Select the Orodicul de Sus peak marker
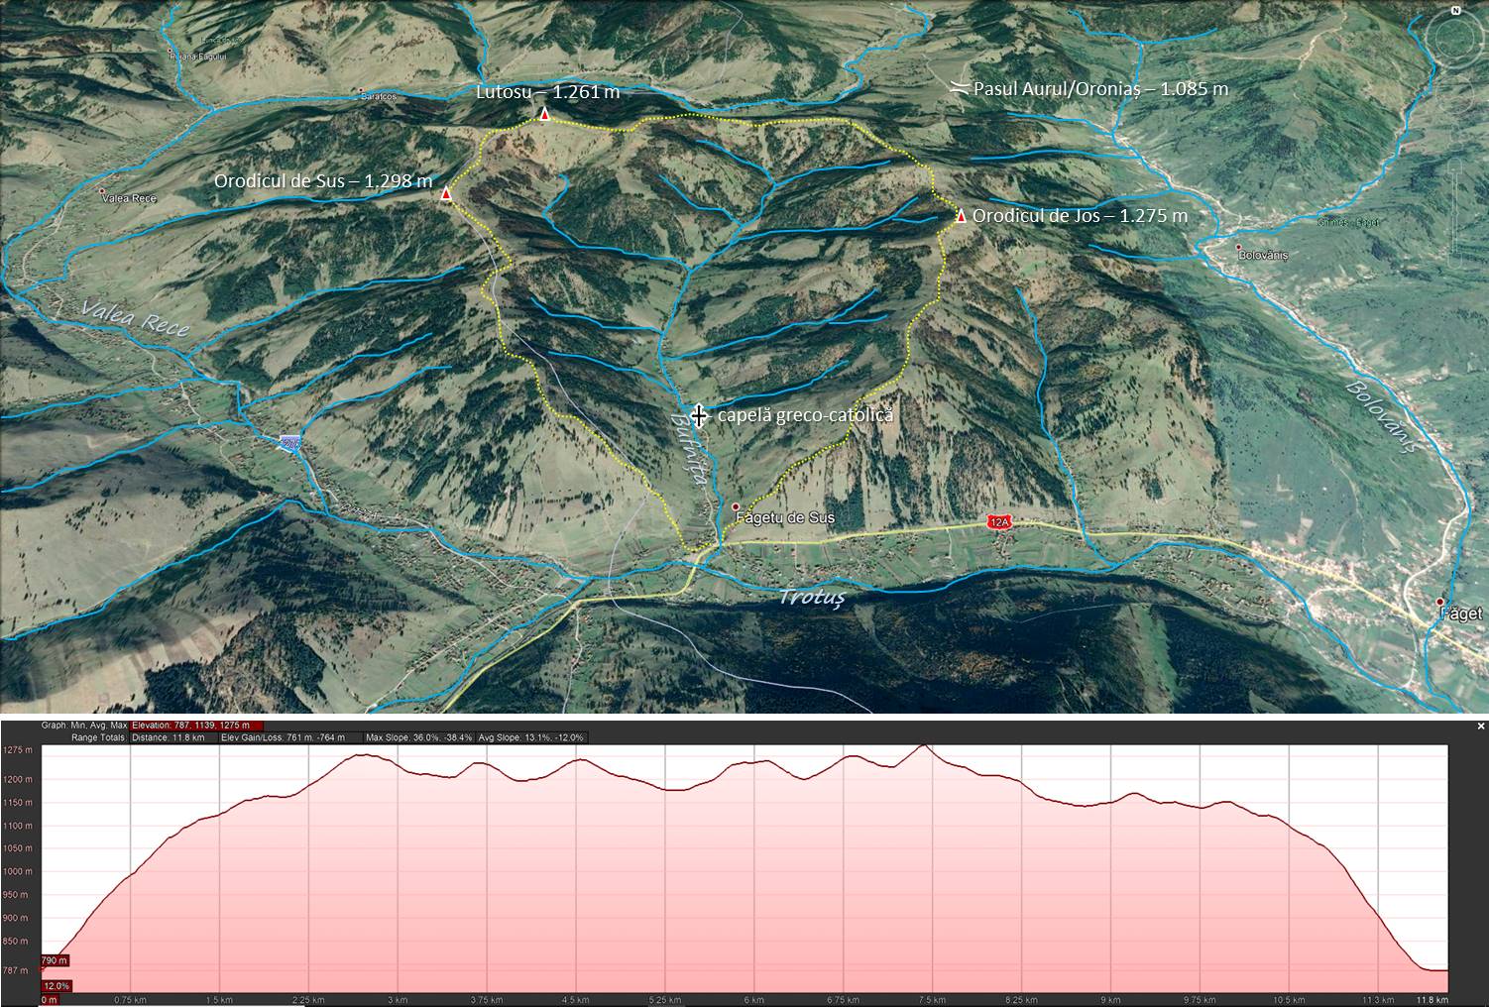1489x1007 pixels. 446,193
